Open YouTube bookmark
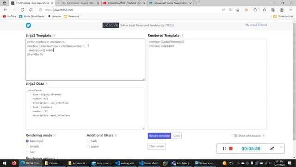This screenshot has width=296, height=167. [9, 17]
